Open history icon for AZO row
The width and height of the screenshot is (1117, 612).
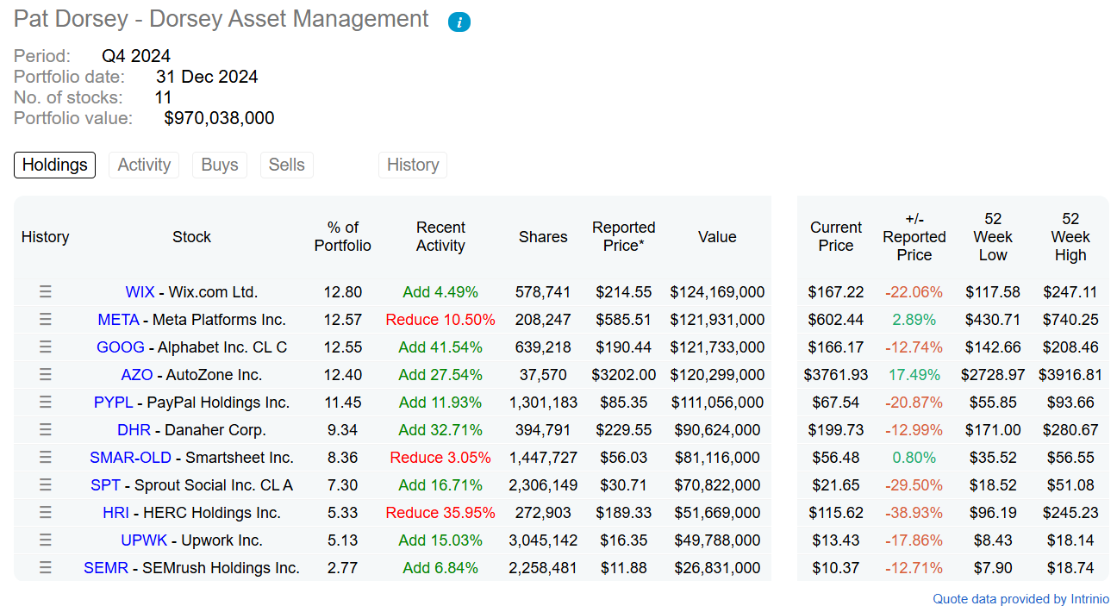tap(46, 375)
